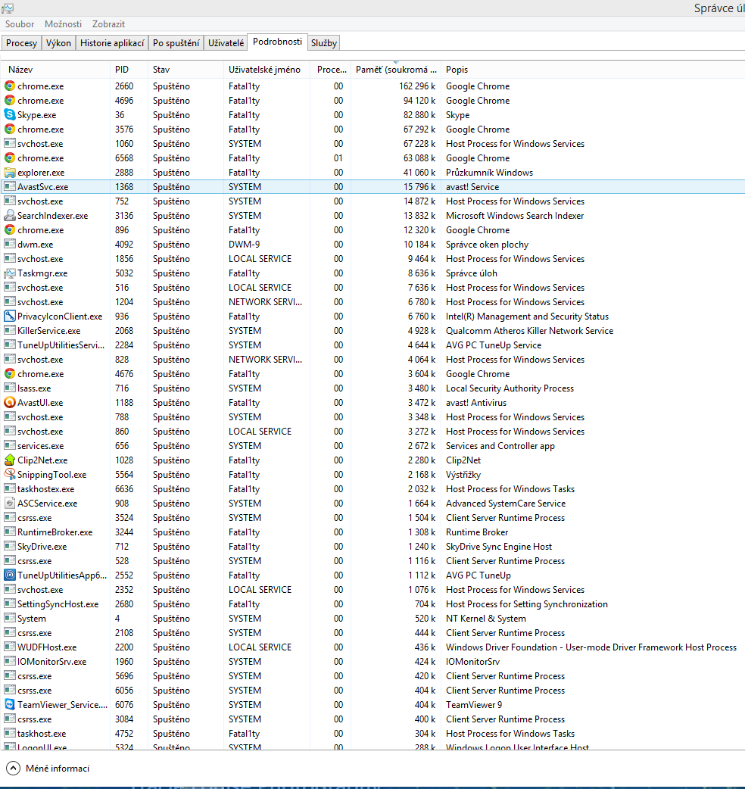Click the TuneUpUtilitiesApp6 blue icon
This screenshot has height=789, width=745.
point(10,575)
